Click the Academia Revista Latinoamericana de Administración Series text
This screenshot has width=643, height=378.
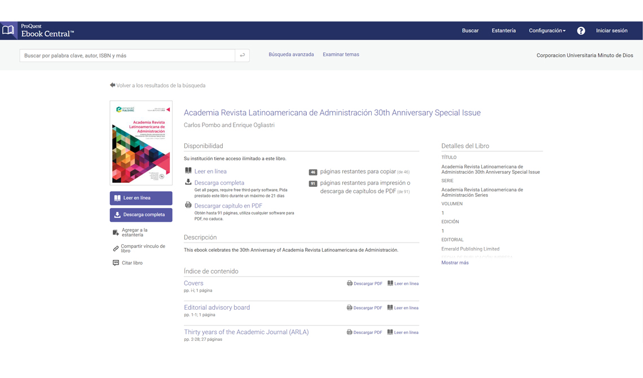coord(482,192)
